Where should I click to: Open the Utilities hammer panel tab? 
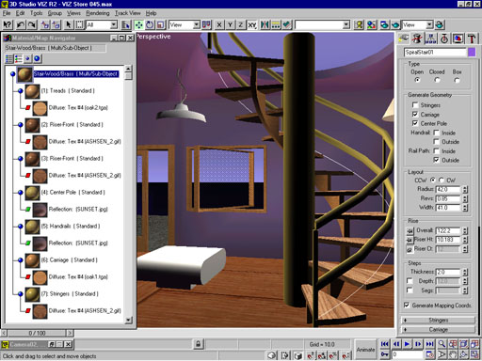click(472, 39)
